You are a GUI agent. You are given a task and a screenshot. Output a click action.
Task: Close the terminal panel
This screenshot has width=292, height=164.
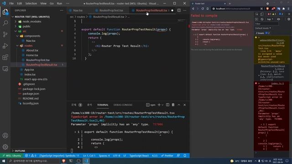[x=184, y=105]
